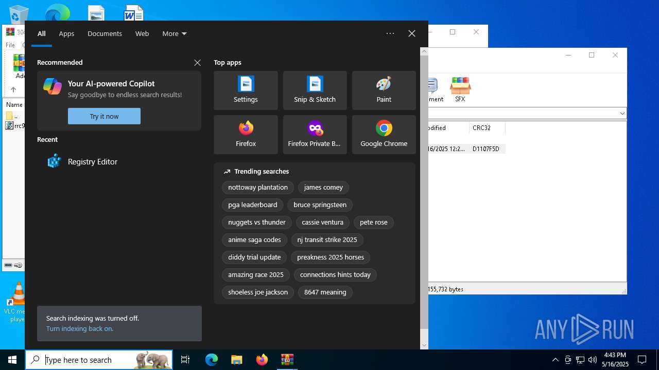Open the File menu in WinRAR
The image size is (659, 370).
tap(10, 45)
